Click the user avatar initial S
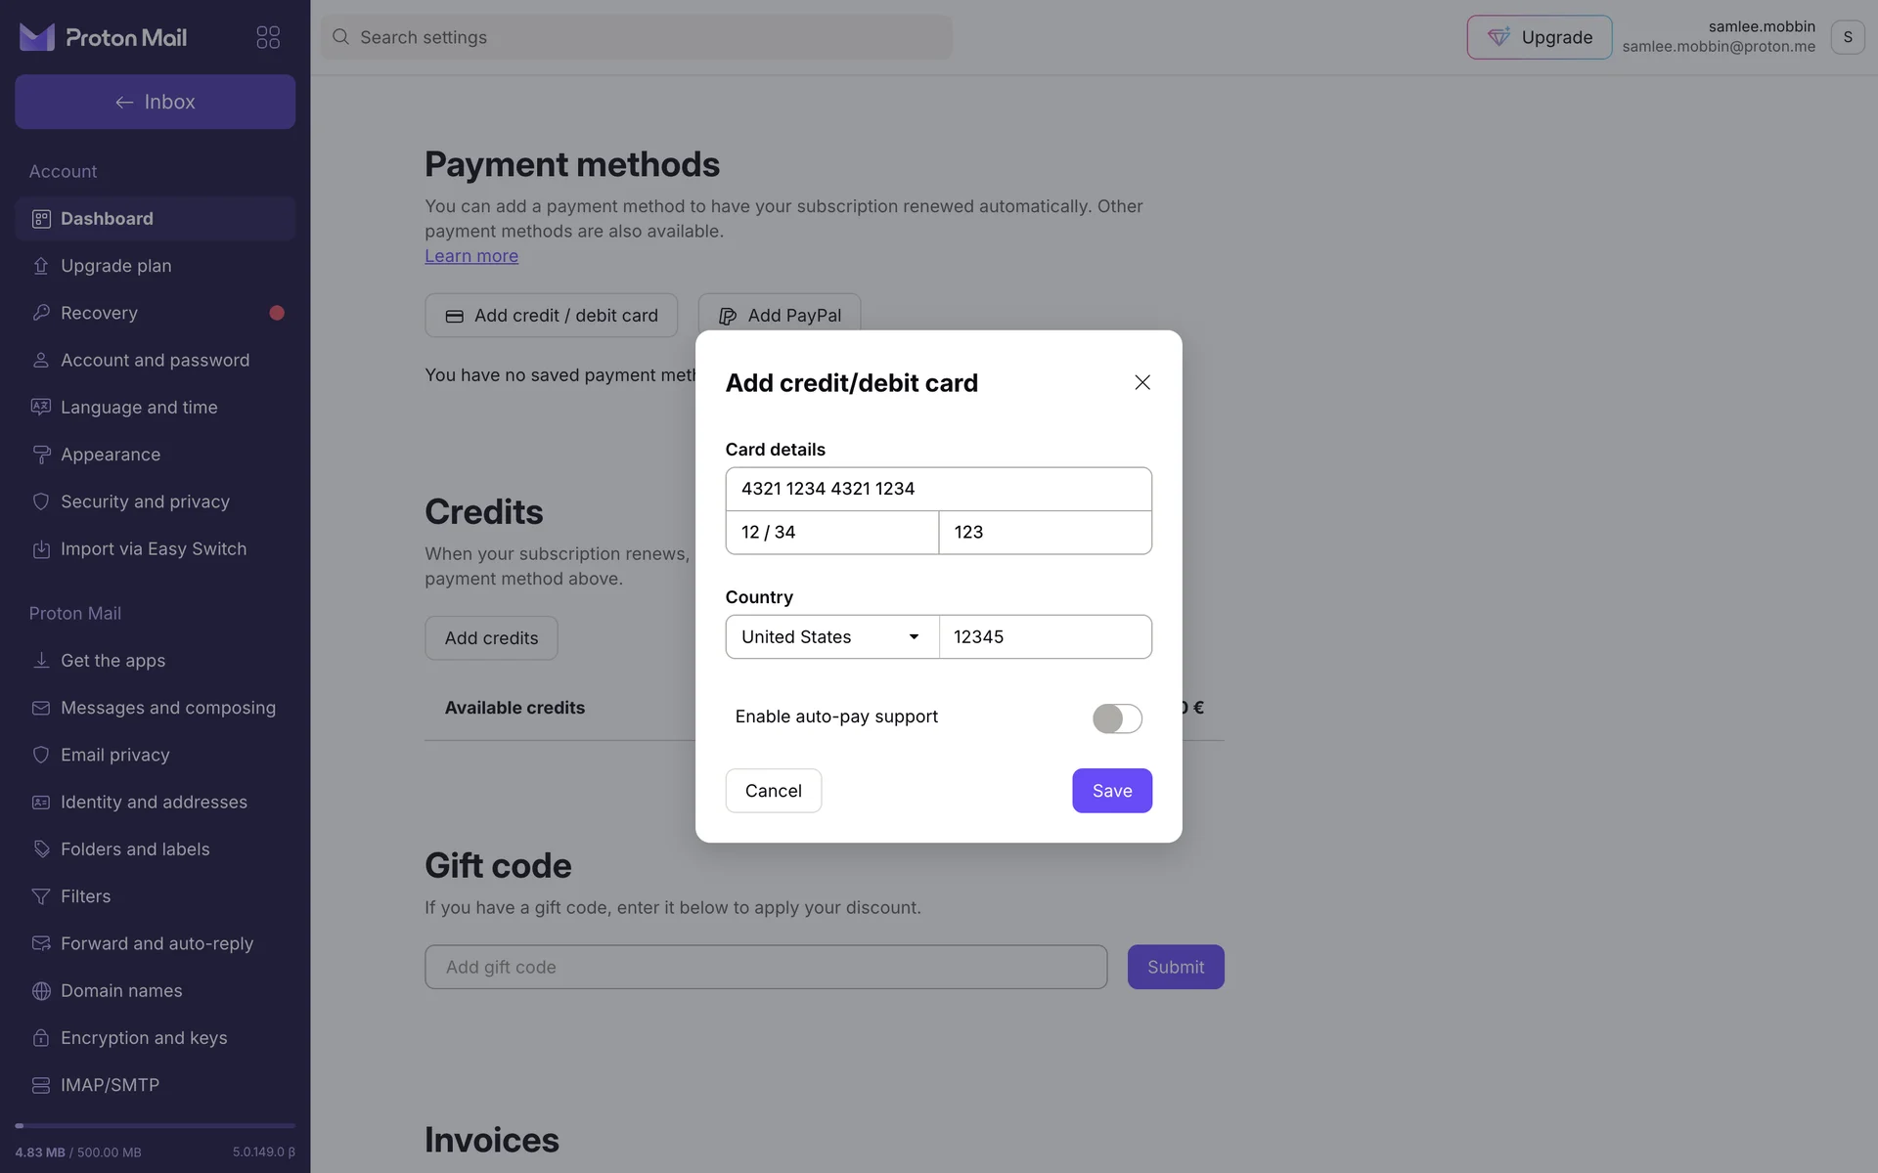Viewport: 1878px width, 1173px height. 1847,37
